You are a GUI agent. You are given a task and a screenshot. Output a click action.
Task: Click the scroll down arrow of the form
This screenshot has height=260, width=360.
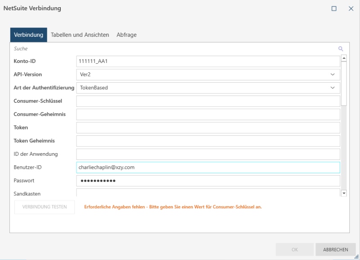point(344,193)
